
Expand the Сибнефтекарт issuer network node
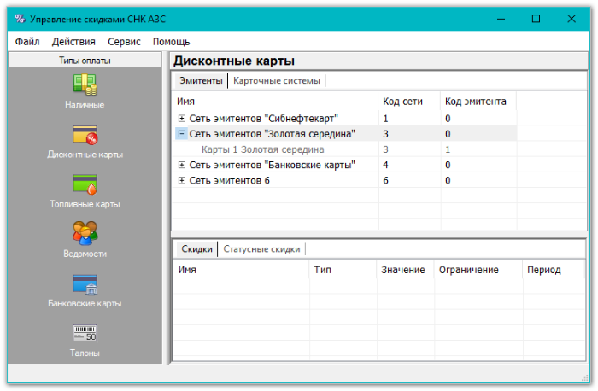click(x=182, y=119)
